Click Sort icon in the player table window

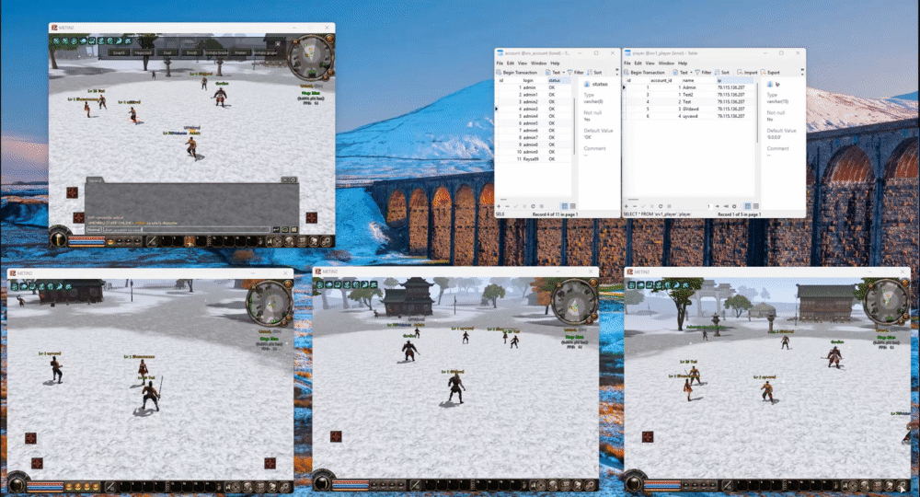[720, 72]
